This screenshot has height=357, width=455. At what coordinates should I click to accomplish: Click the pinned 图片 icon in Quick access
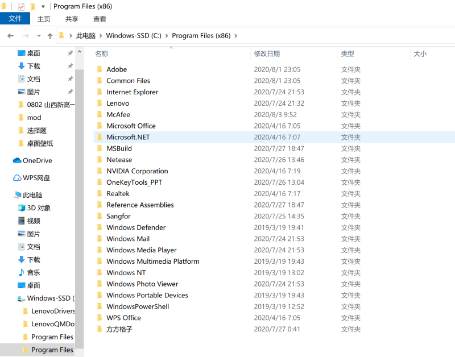coord(21,92)
